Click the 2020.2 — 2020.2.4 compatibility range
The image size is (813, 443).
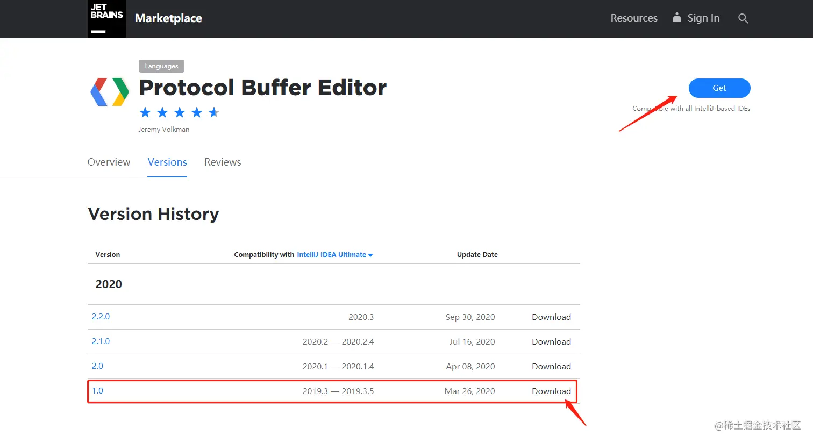[x=338, y=342]
